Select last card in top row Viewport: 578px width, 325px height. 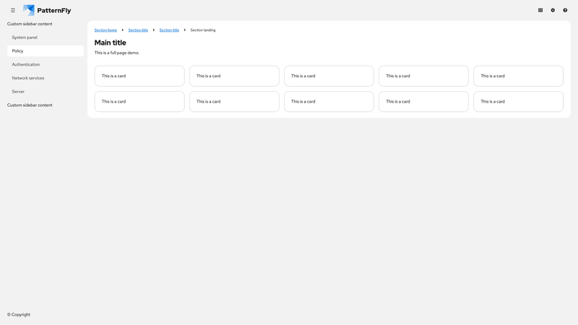tap(518, 76)
